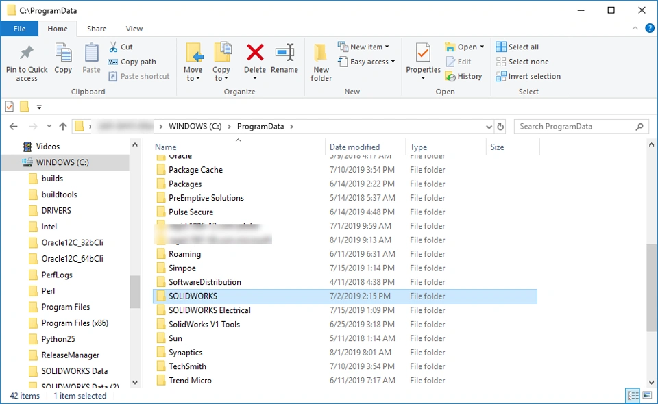Click Invert selection

click(528, 76)
